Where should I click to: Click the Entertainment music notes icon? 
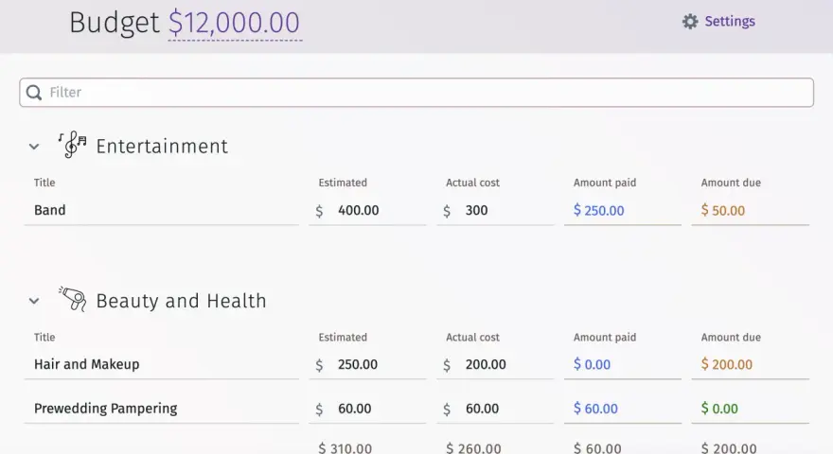click(73, 145)
